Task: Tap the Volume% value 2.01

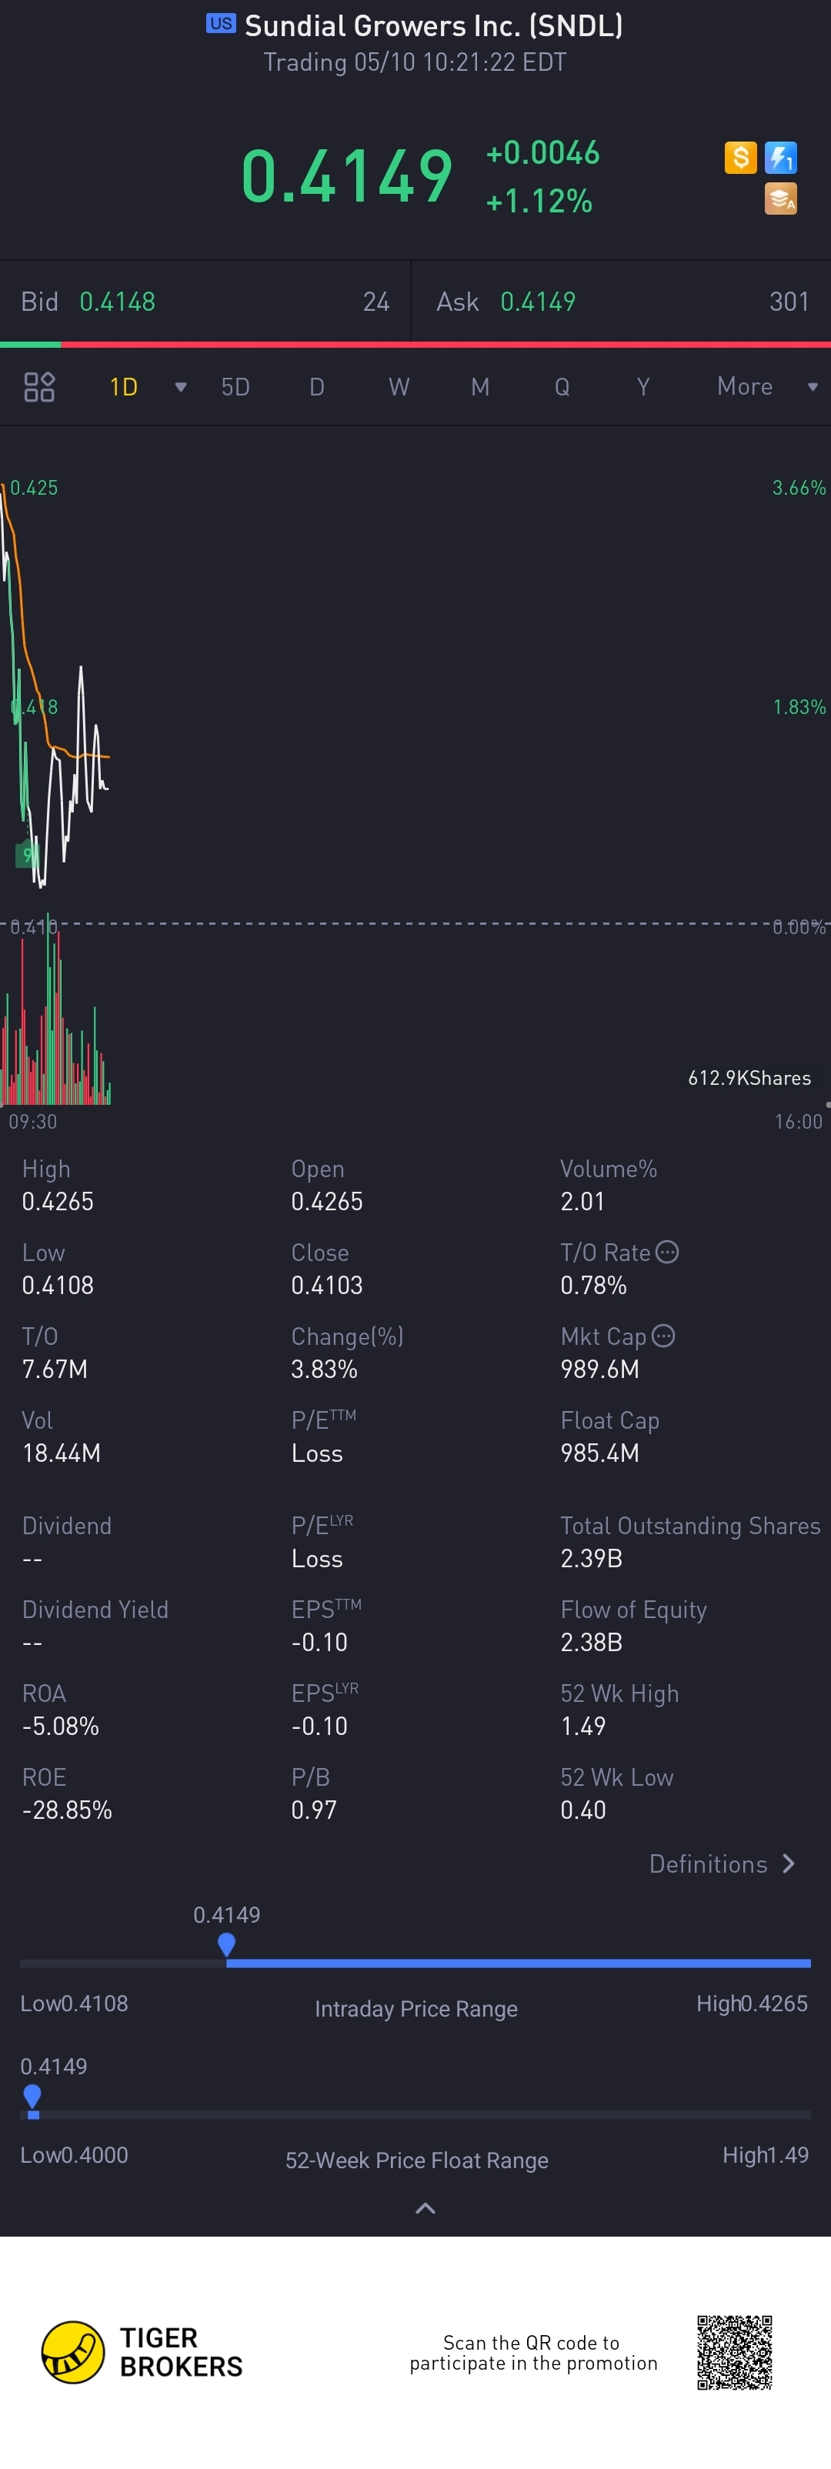Action: pos(582,1201)
